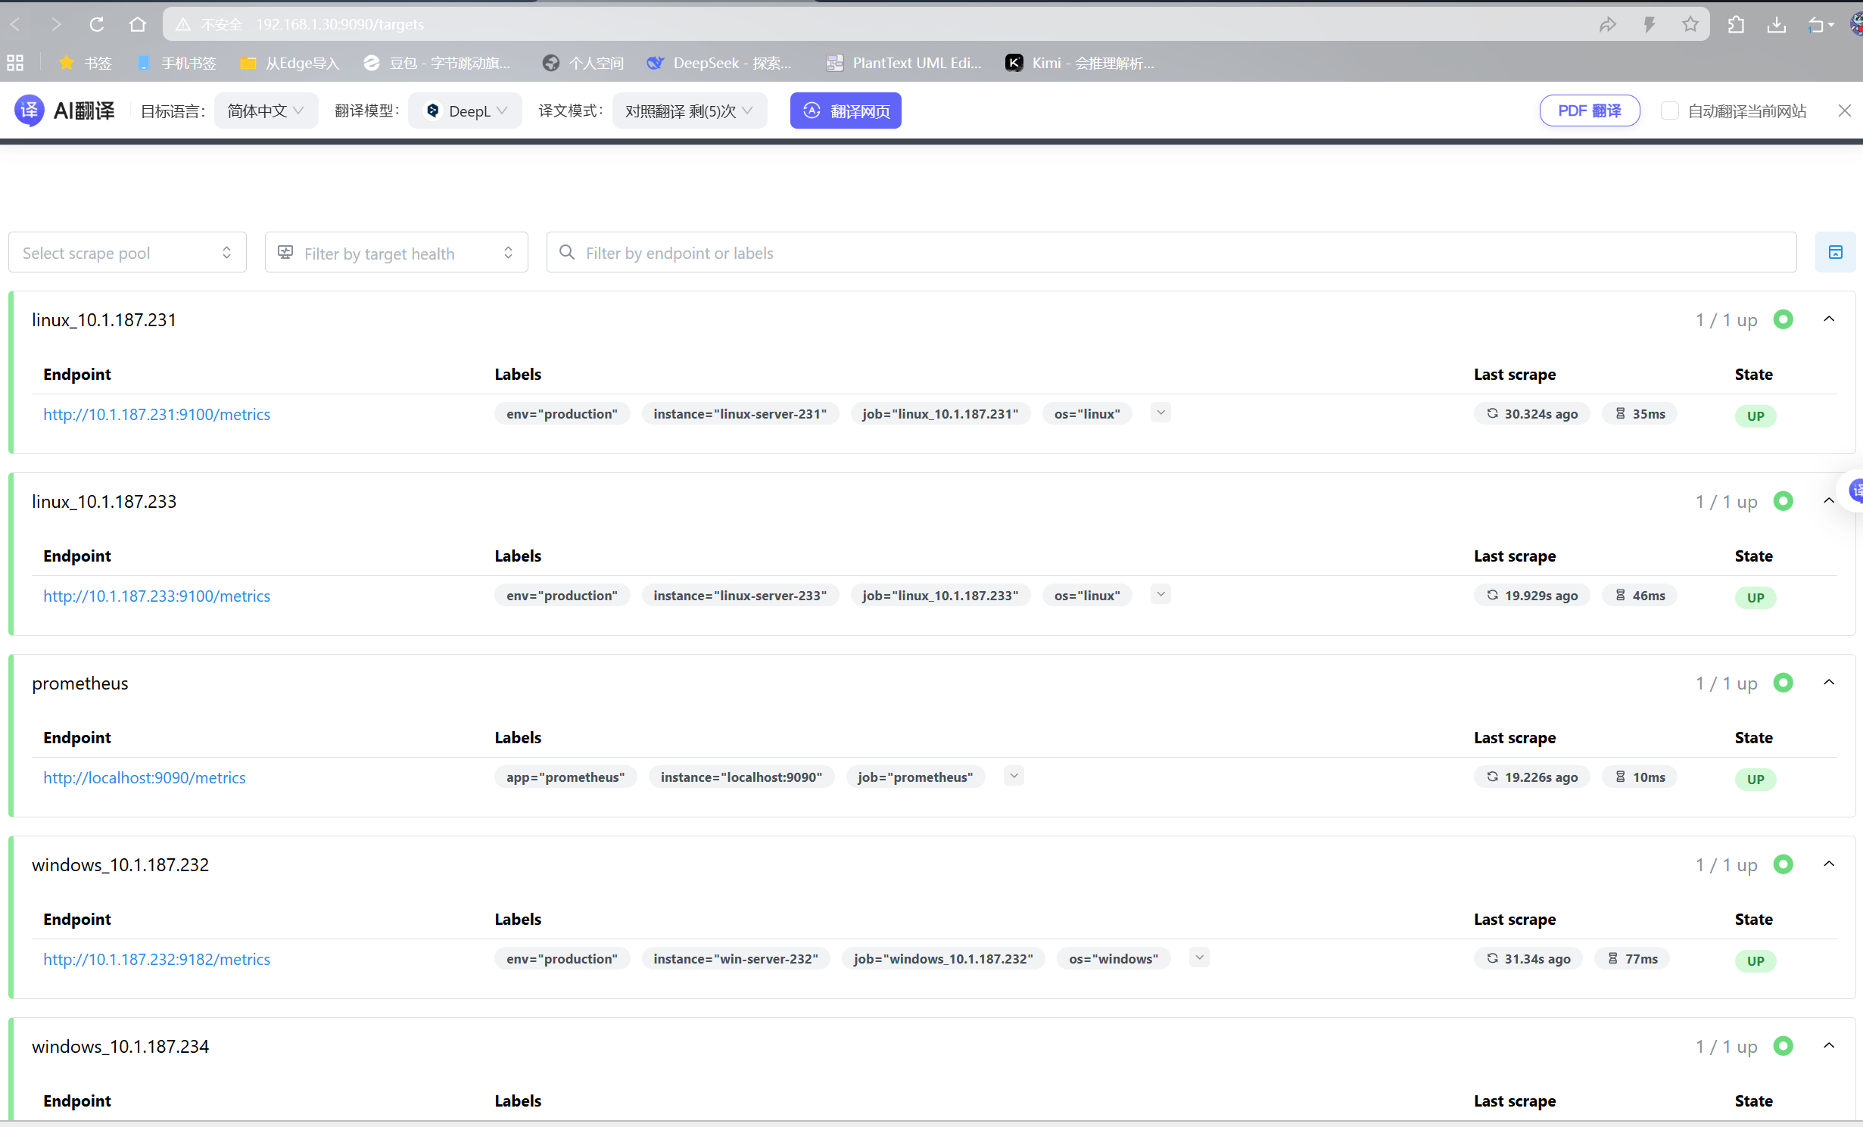Open the browser downloads icon

pyautogui.click(x=1776, y=24)
